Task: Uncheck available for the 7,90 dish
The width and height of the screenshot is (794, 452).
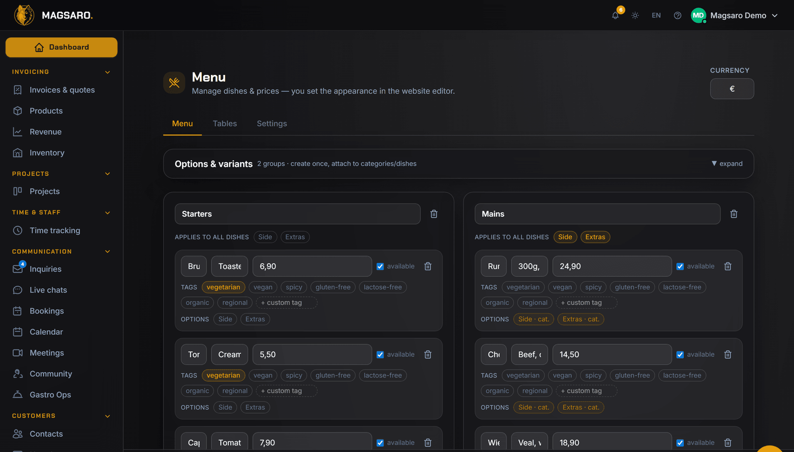Action: (x=380, y=443)
